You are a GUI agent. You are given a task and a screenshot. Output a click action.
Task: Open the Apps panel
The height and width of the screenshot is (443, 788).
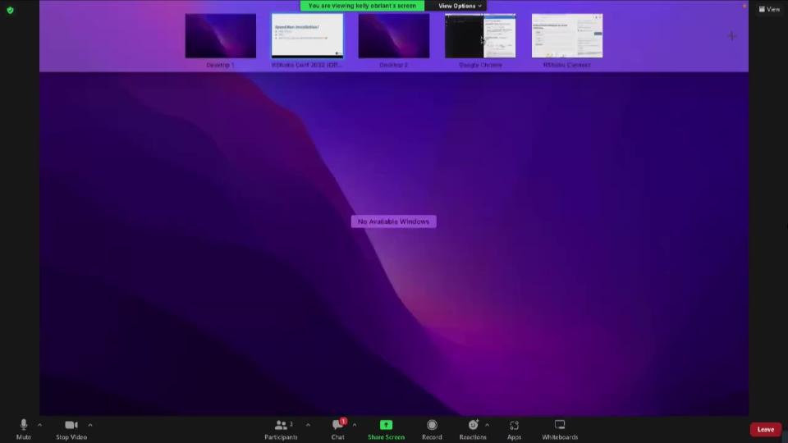[514, 425]
